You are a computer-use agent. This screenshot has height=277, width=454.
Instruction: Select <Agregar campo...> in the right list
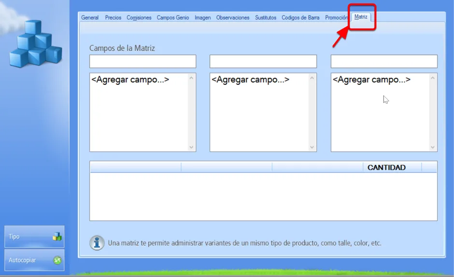(x=371, y=80)
